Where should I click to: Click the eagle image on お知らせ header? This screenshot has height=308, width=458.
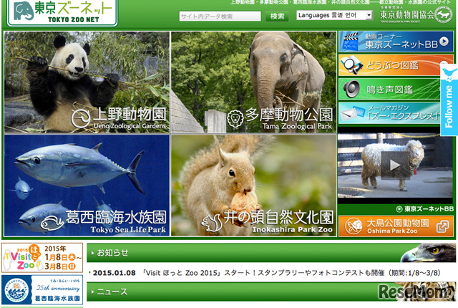click(428, 253)
